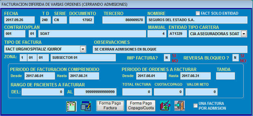Enable UNA FACTURA POR ADMISION checkbox

(x=195, y=105)
